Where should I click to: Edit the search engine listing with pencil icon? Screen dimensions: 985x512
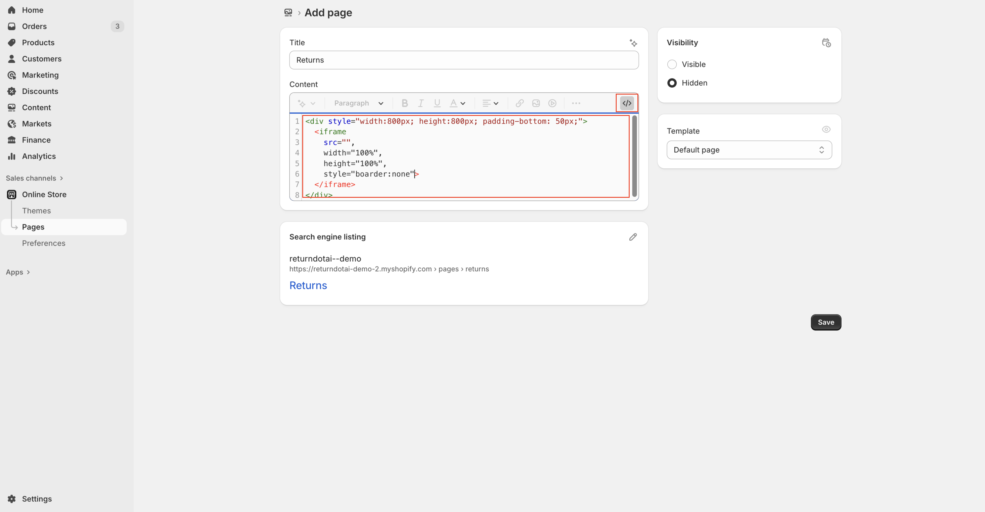tap(633, 237)
